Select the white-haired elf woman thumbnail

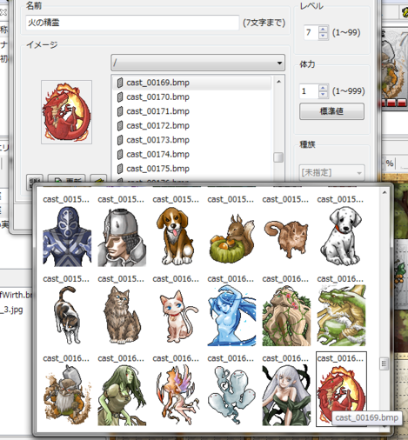[x=286, y=395]
